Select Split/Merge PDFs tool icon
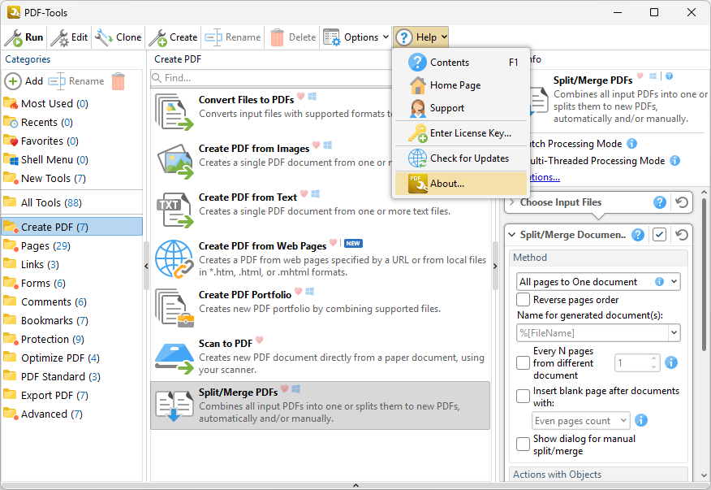Image resolution: width=711 pixels, height=490 pixels. [175, 405]
